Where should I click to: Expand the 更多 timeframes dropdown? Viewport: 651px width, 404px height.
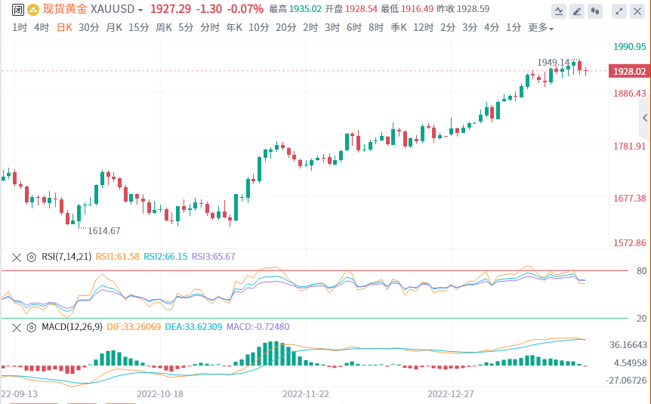(541, 28)
